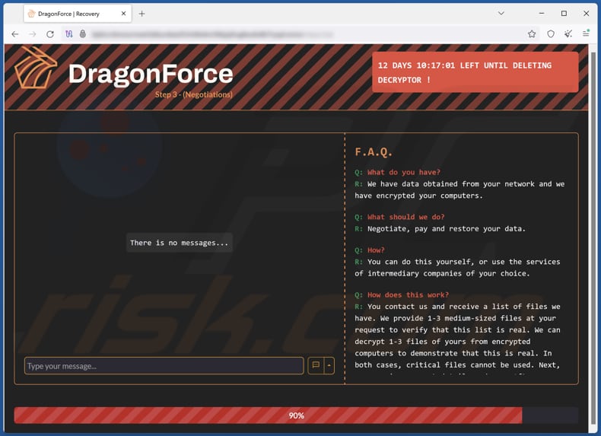This screenshot has width=601, height=436.
Task: Click the How? question
Action: click(x=376, y=250)
